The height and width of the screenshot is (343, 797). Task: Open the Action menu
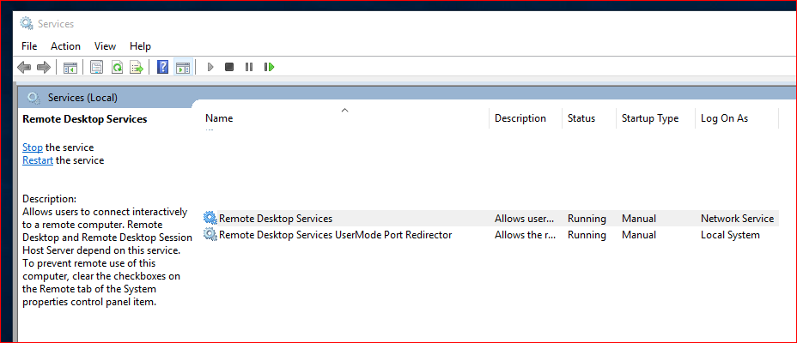(65, 46)
